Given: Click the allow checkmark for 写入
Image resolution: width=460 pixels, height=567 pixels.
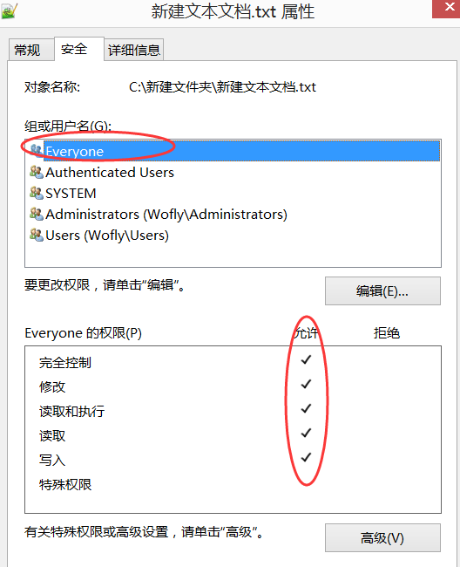Looking at the screenshot, I should (306, 458).
